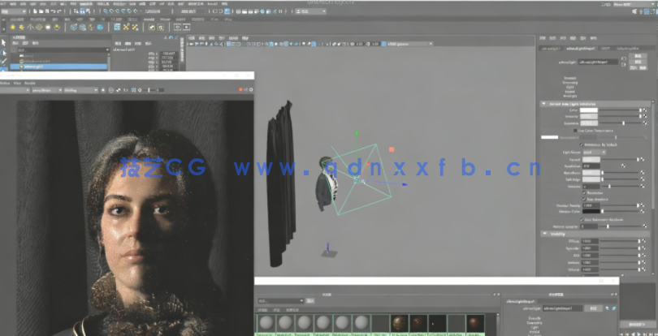658x336 pixels.
Task: Collapse the Visibility section
Action: click(543, 234)
